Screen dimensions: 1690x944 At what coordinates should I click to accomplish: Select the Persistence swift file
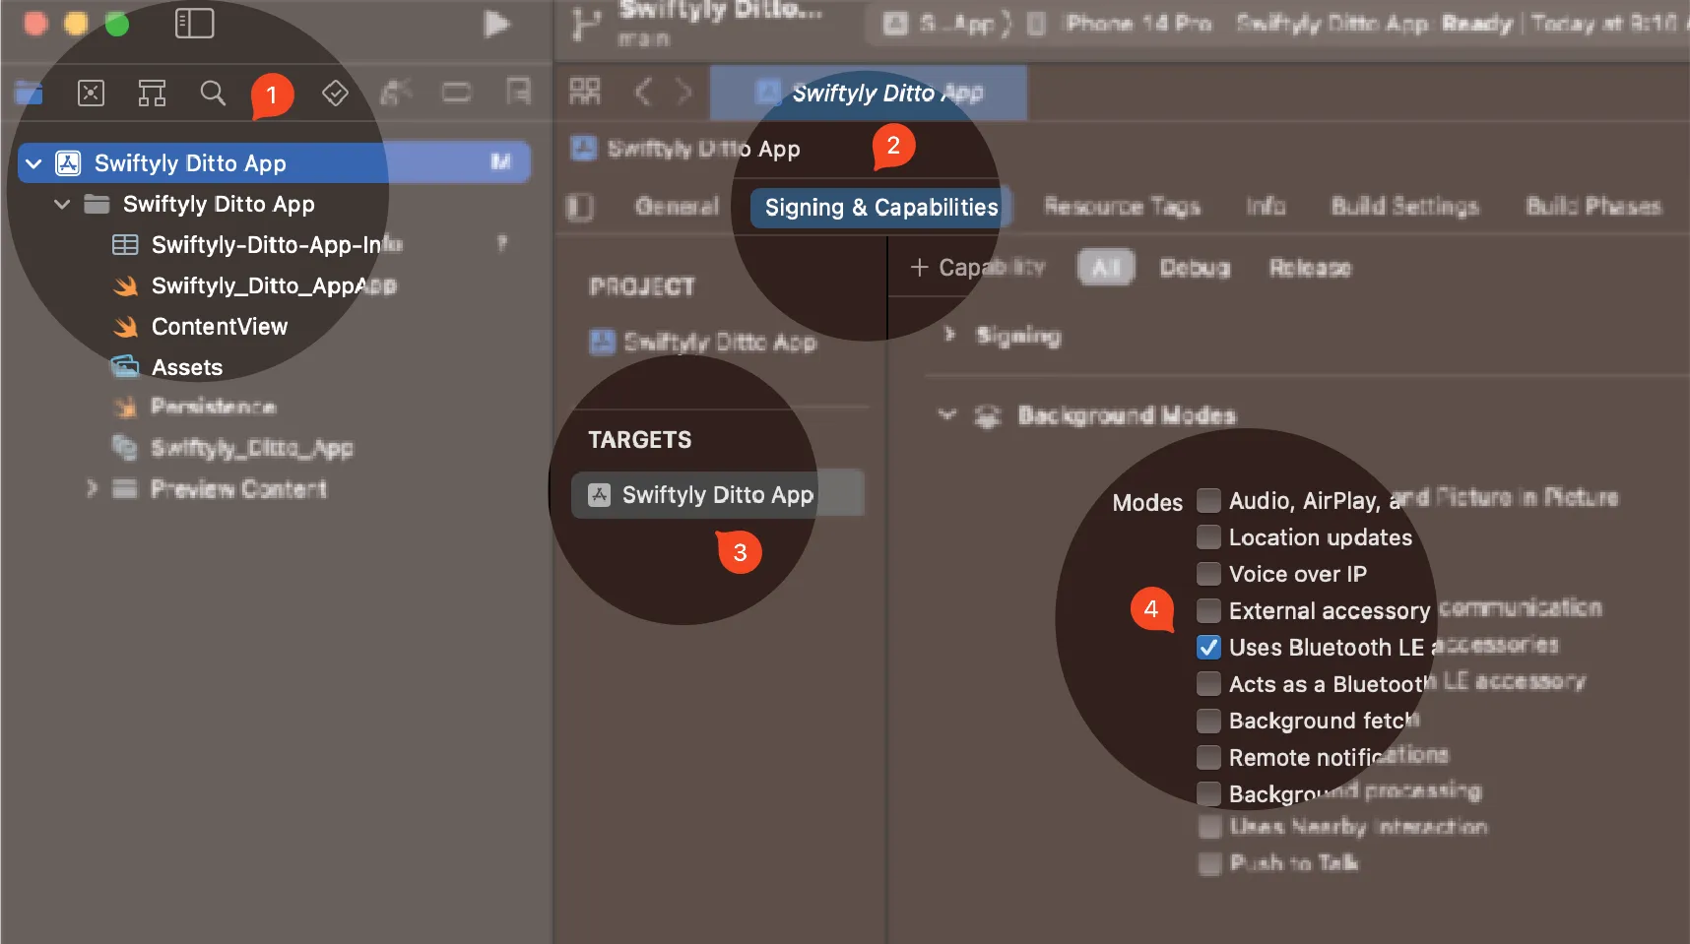click(x=213, y=407)
